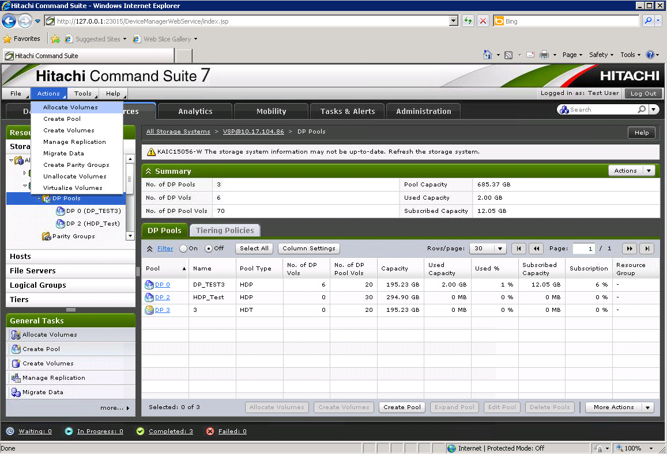Click the Create Pool icon in General Tasks
Image resolution: width=667 pixels, height=454 pixels.
tap(16, 349)
